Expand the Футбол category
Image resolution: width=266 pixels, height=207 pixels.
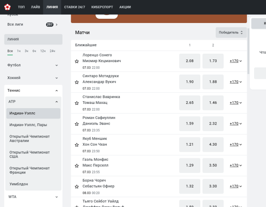click(x=33, y=65)
